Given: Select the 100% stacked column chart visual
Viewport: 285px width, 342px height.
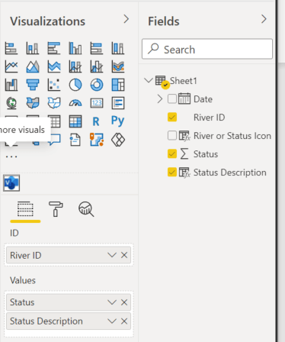Looking at the screenshot, I should pos(118,48).
